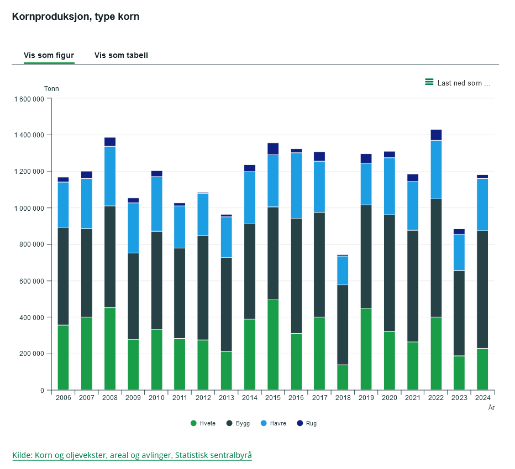Click the light blue Havre legend dot
The width and height of the screenshot is (515, 469).
264,423
